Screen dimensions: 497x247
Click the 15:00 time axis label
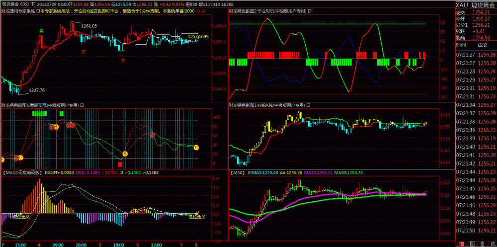20,245
